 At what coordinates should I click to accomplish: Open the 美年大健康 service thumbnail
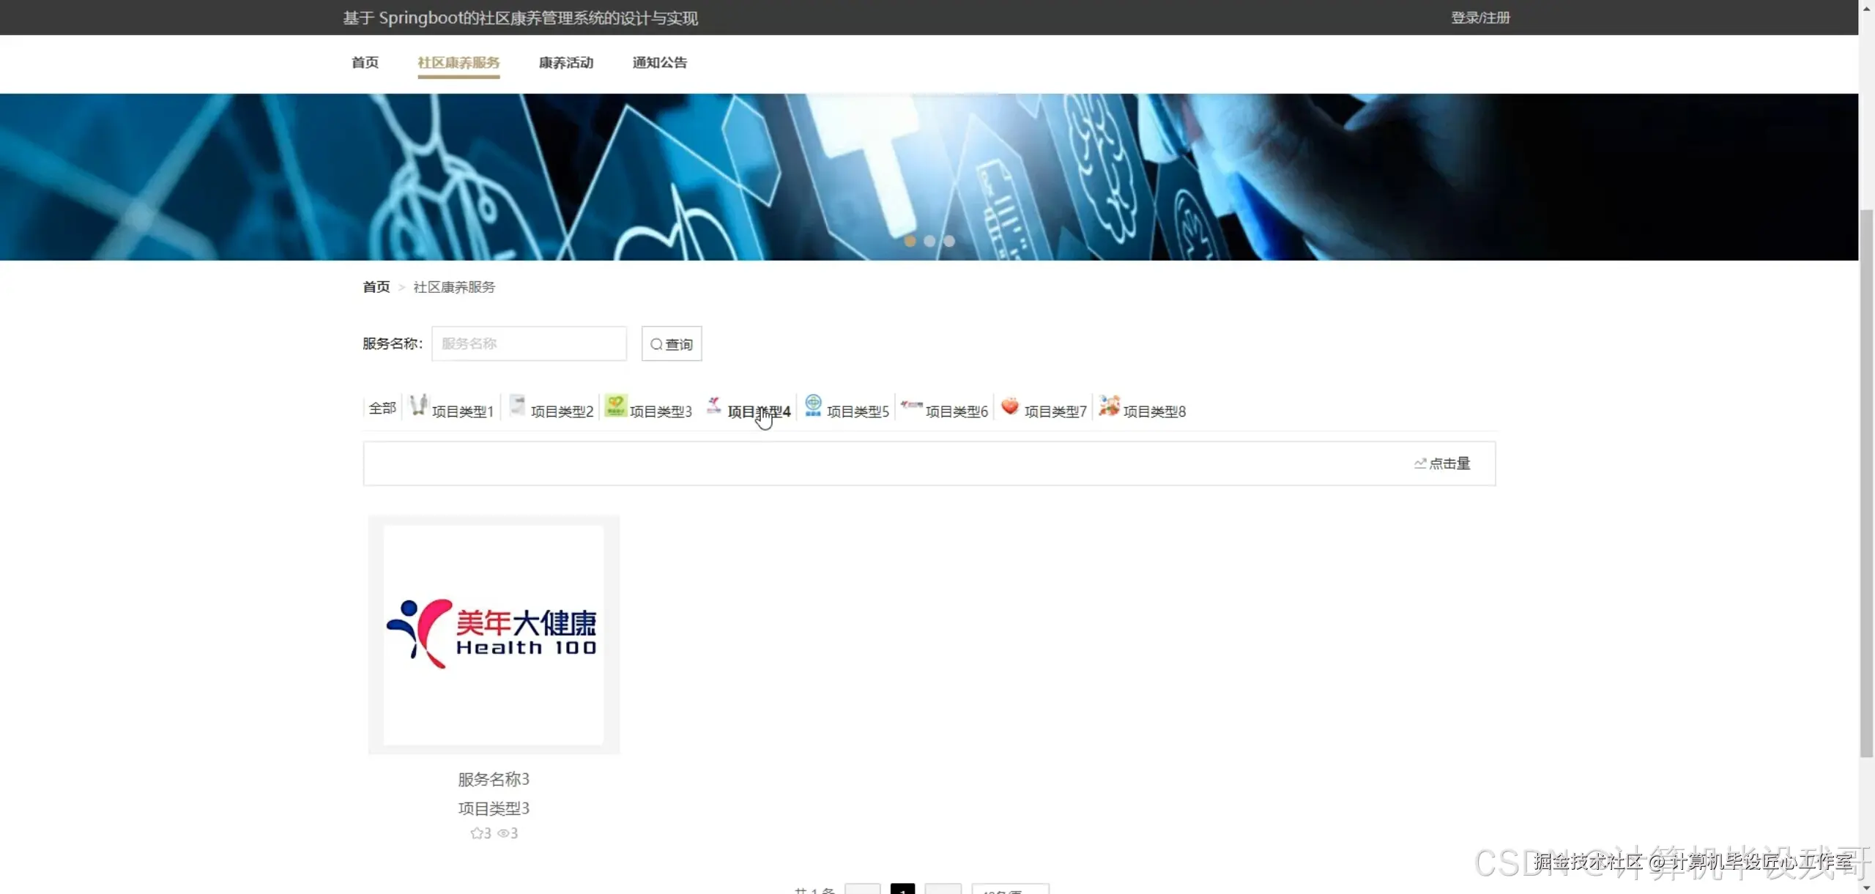pyautogui.click(x=494, y=634)
